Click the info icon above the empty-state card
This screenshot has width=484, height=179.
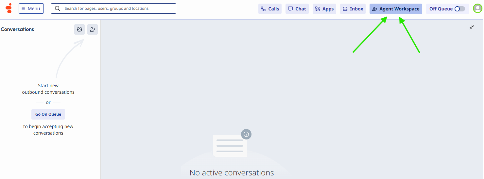[x=246, y=134]
